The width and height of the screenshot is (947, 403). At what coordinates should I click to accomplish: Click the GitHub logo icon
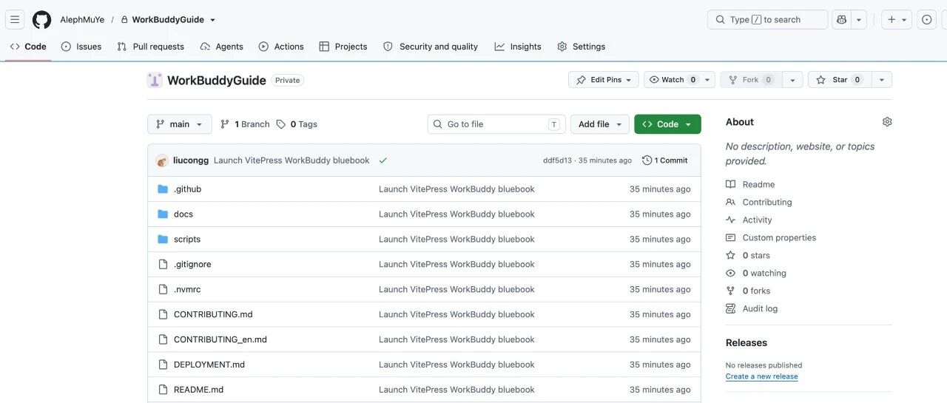click(x=42, y=20)
